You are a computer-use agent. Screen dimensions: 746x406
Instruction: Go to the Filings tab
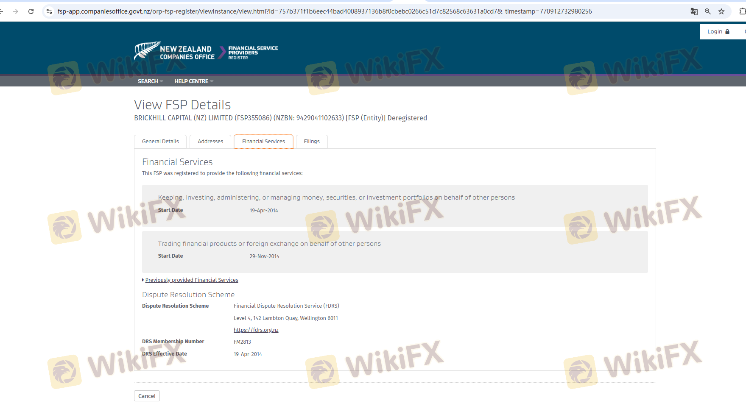pyautogui.click(x=312, y=142)
